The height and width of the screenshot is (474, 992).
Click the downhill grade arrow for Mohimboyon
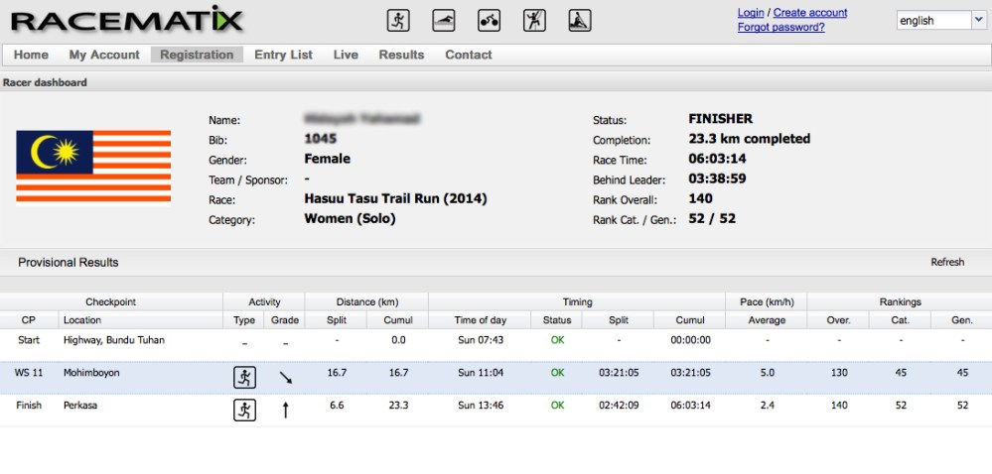285,377
